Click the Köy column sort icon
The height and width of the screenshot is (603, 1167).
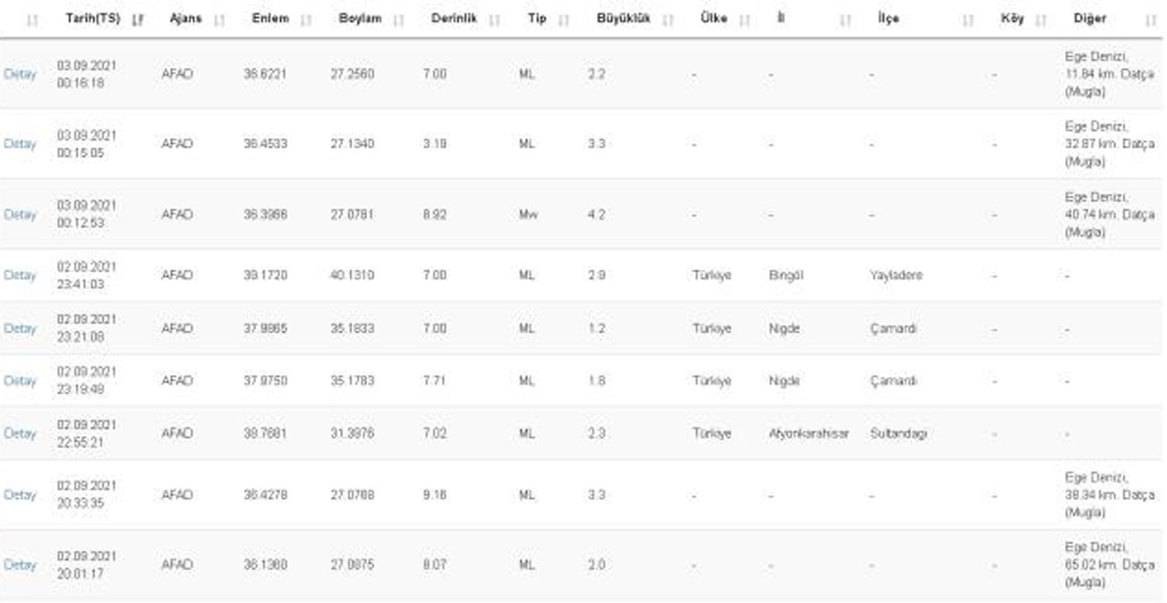point(1041,20)
